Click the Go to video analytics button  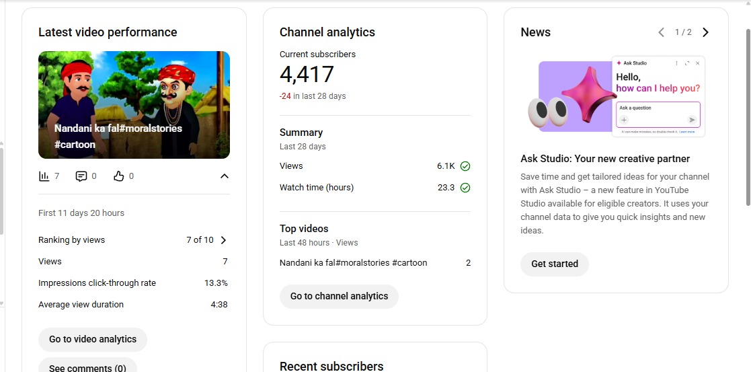93,340
